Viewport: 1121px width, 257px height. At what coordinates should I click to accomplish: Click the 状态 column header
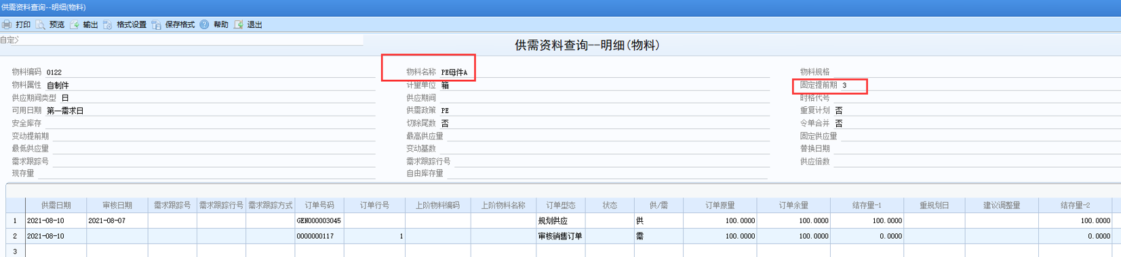[x=610, y=205]
